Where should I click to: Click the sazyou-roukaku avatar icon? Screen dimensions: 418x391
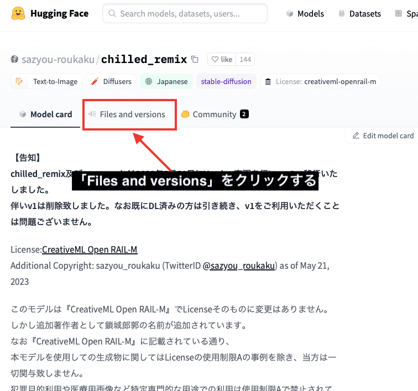[14, 59]
